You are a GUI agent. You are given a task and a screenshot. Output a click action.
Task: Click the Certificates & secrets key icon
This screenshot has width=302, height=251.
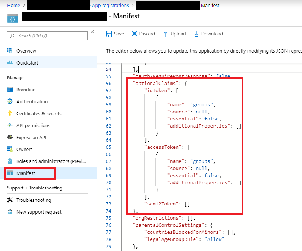[x=10, y=113]
